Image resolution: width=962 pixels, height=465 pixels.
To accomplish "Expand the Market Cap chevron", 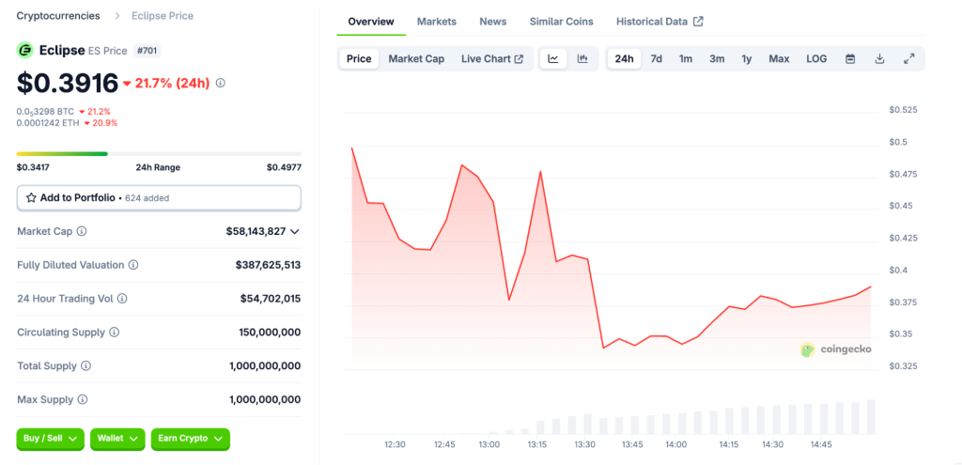I will (295, 231).
